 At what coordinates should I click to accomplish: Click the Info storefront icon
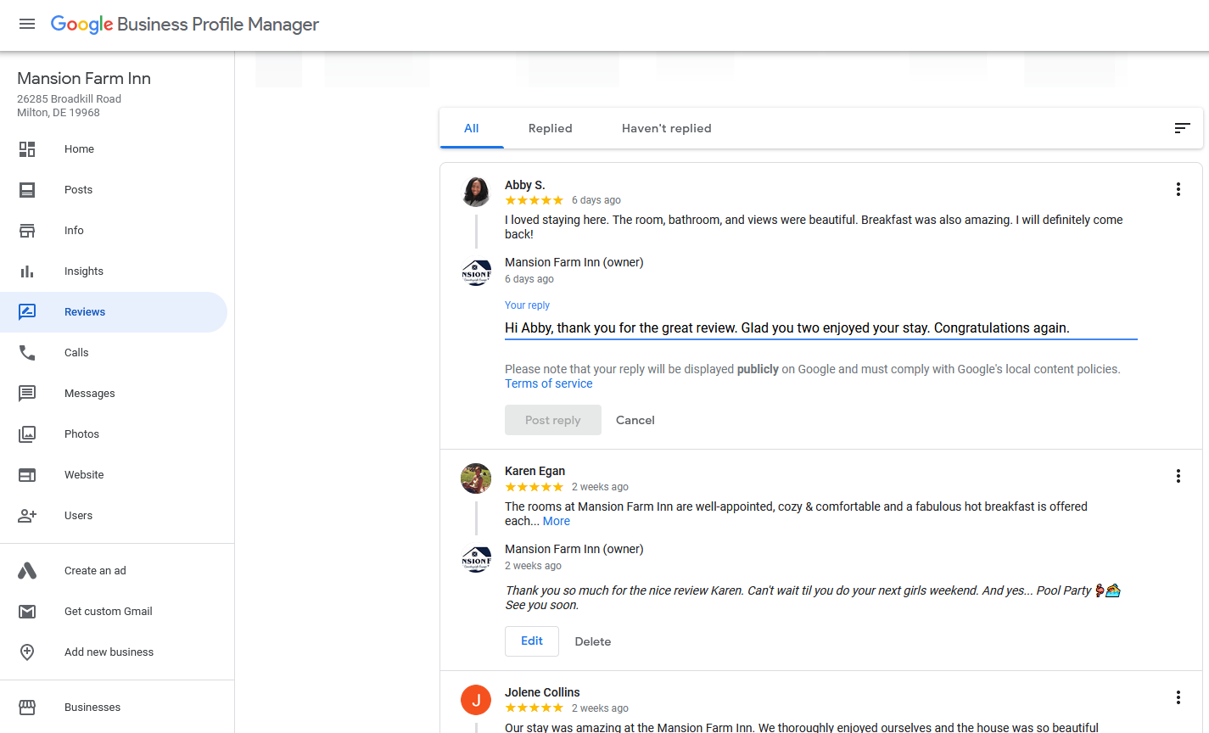pos(27,231)
